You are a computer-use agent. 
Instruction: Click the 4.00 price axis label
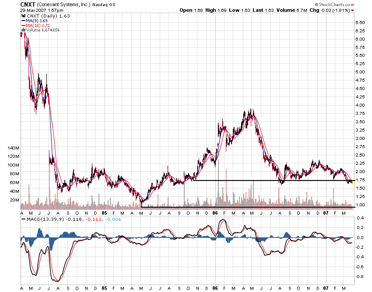360,105
